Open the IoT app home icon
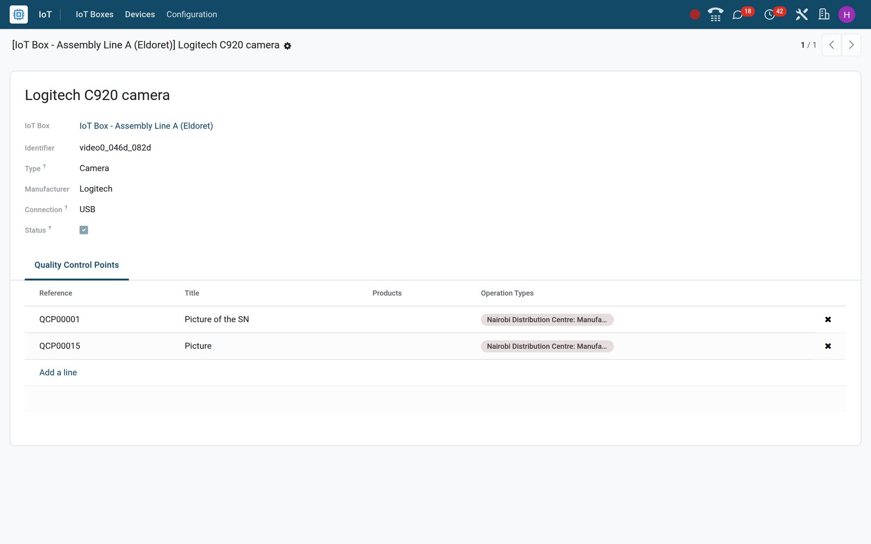Image resolution: width=871 pixels, height=544 pixels. click(x=19, y=14)
